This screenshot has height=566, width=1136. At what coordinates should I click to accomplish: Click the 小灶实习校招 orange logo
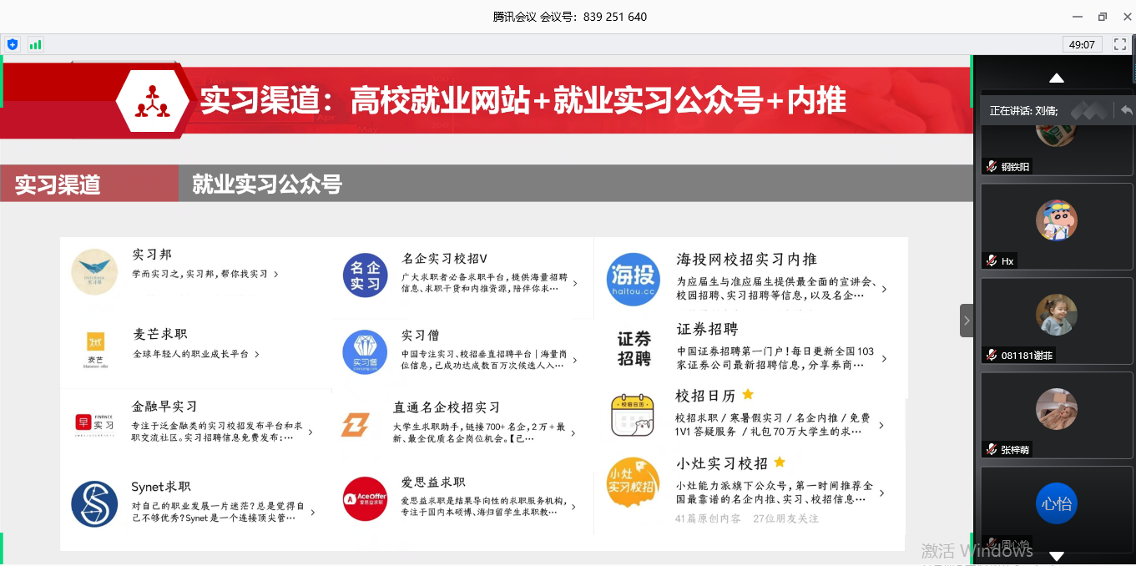(x=634, y=482)
